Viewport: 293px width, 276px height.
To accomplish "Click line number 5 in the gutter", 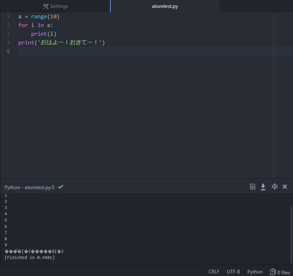I will [x=8, y=51].
